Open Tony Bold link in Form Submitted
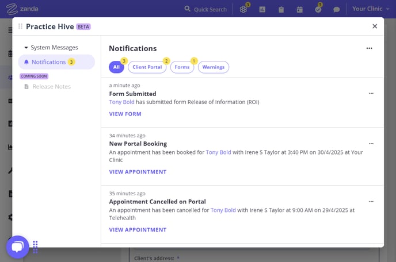Viewport: 396px width, 262px height. [121, 102]
